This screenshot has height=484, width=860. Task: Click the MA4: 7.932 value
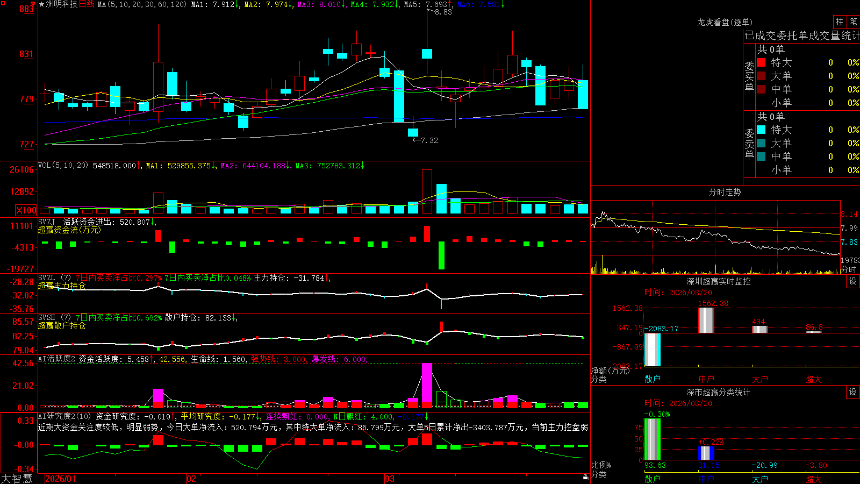374,4
